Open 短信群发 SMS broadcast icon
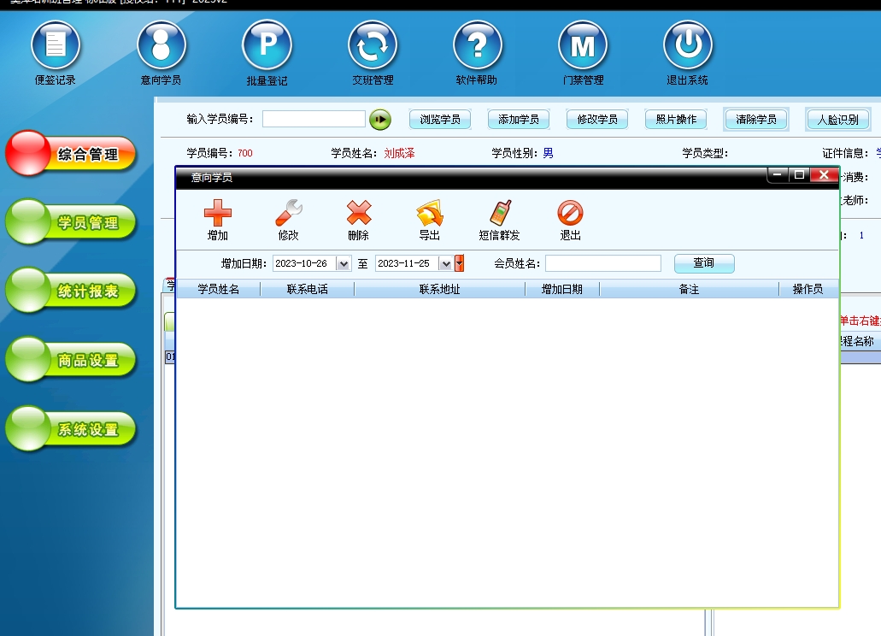This screenshot has height=636, width=881. 500,213
